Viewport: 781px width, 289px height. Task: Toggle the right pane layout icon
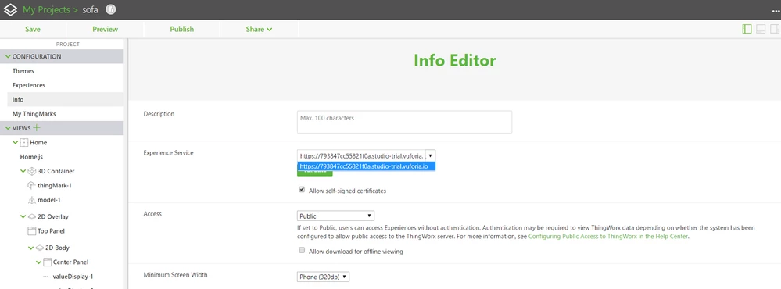tap(775, 29)
